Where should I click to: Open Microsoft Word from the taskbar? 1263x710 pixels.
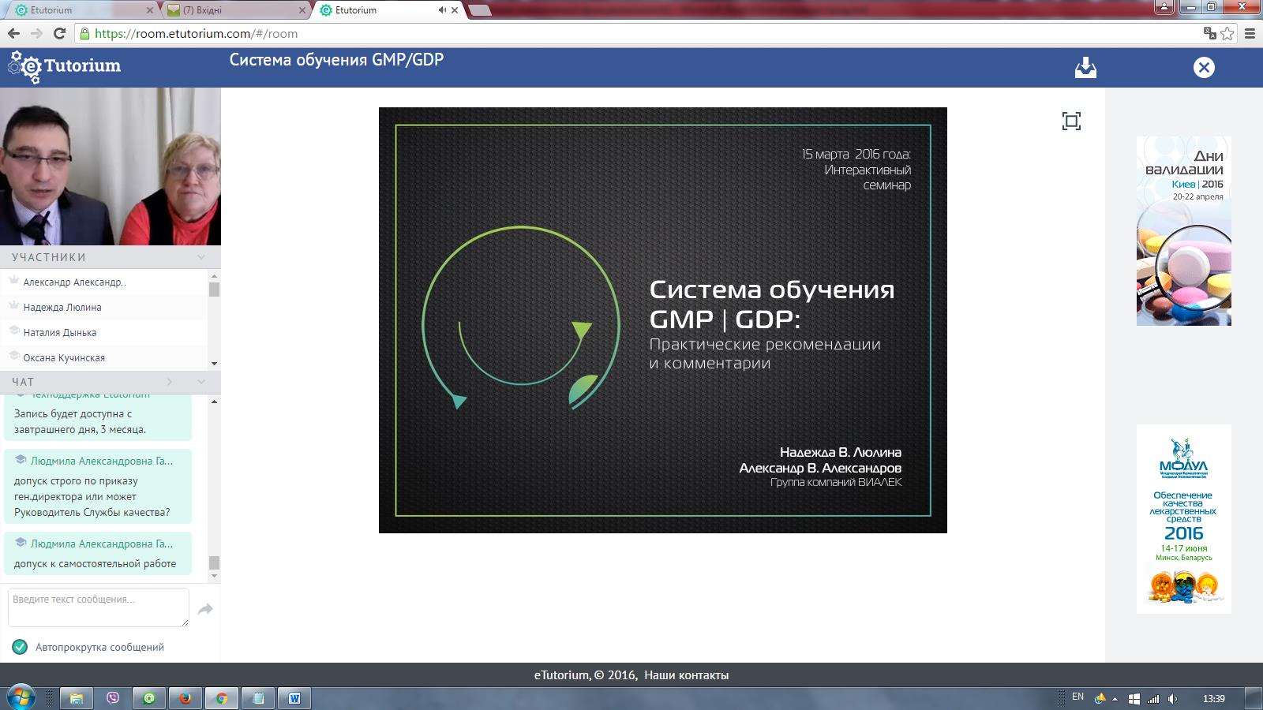pyautogui.click(x=294, y=698)
